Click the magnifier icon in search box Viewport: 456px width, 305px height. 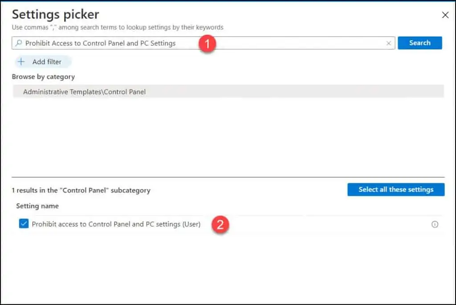click(19, 43)
